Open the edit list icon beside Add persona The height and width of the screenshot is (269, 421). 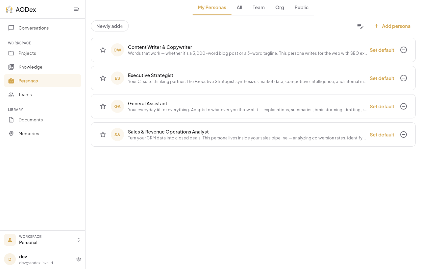360,26
